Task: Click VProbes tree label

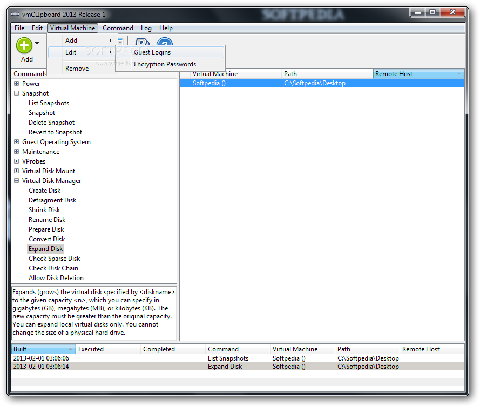Action: point(33,161)
